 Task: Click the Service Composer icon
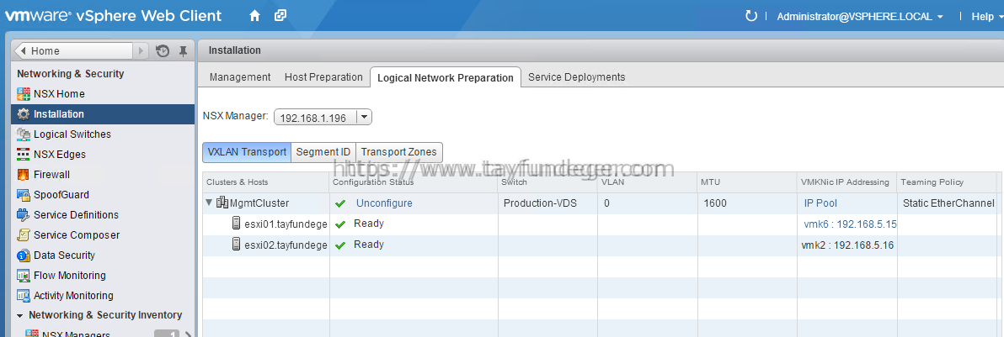tap(24, 235)
